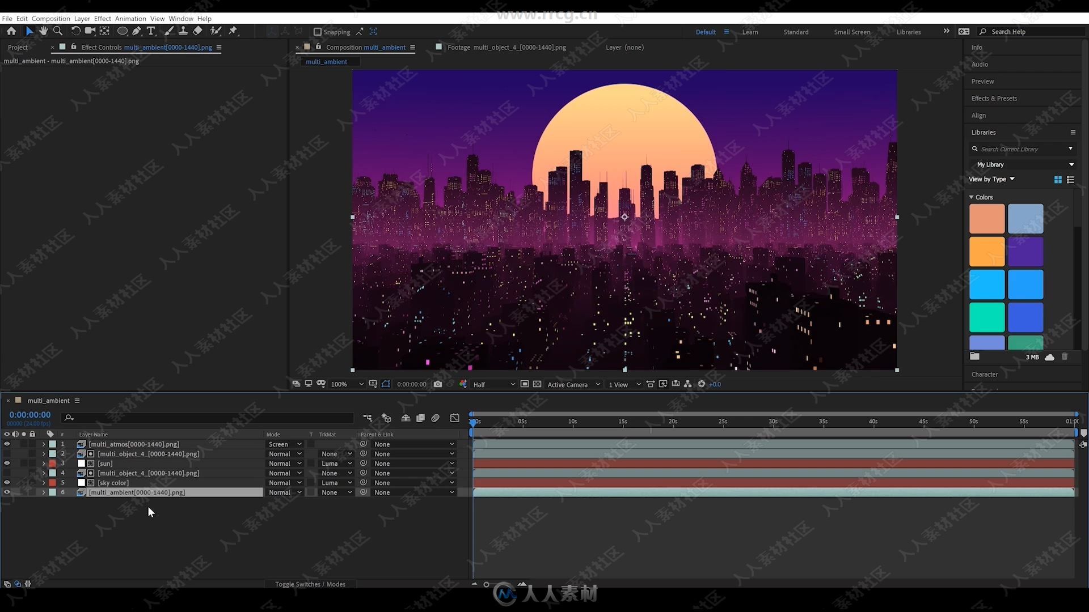1089x612 pixels.
Task: Click the Animation menu item
Action: pyautogui.click(x=129, y=18)
